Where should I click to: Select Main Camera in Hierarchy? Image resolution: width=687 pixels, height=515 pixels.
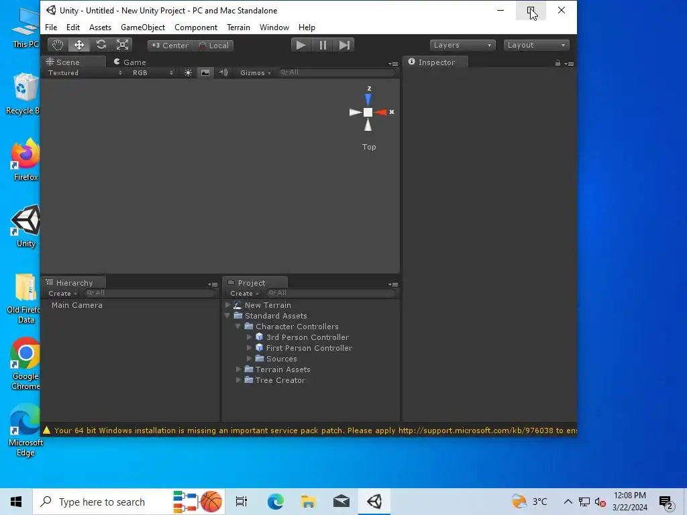click(x=77, y=305)
